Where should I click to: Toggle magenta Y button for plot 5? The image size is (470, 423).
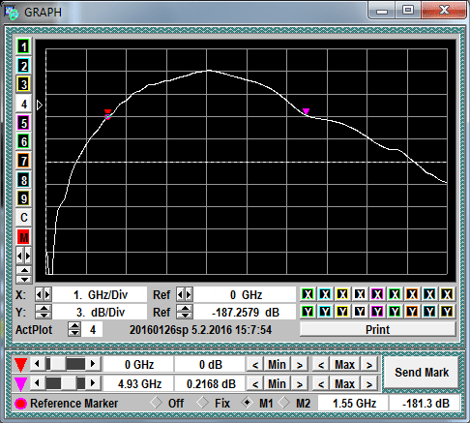[x=377, y=312]
